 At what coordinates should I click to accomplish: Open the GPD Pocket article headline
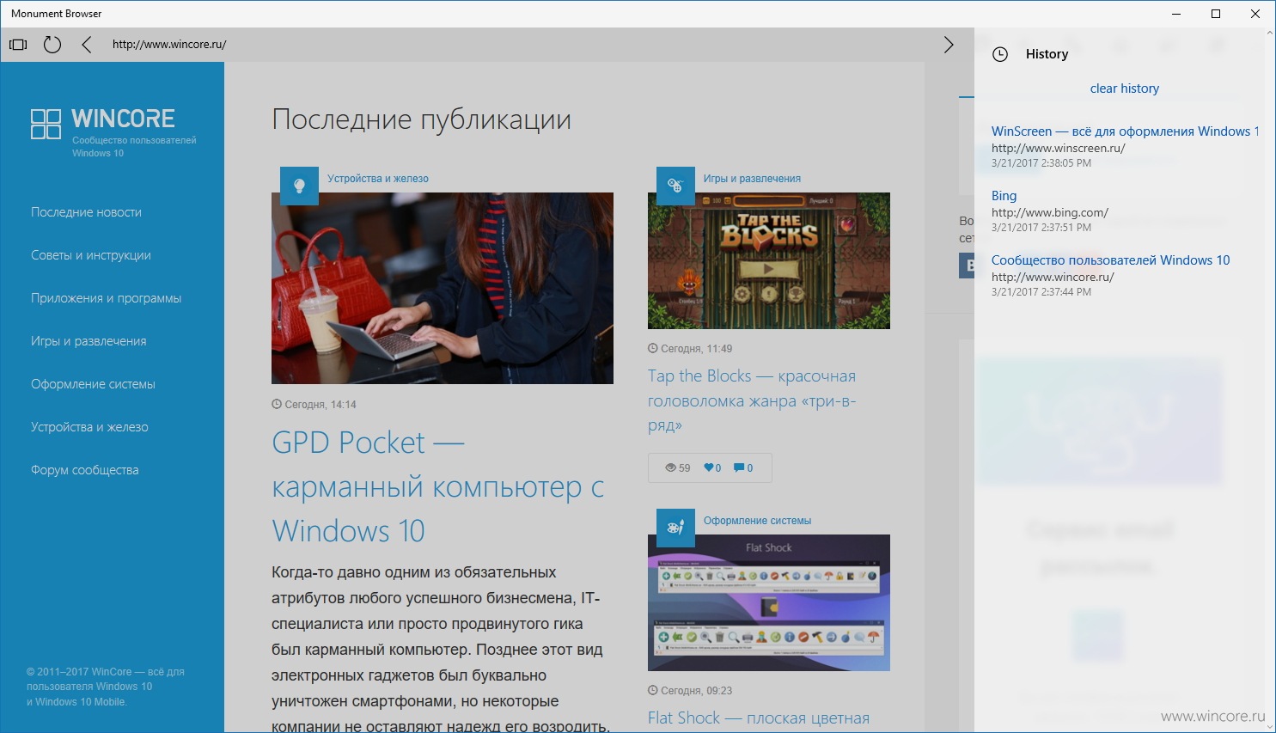tap(438, 486)
